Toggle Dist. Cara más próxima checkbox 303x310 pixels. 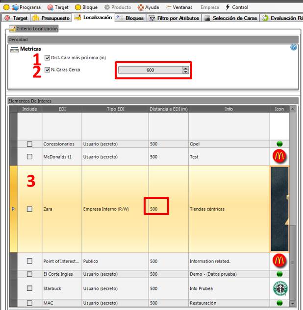(47, 58)
